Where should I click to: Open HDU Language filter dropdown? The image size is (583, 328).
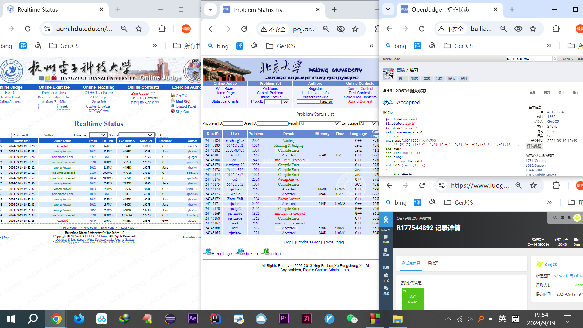(98, 135)
